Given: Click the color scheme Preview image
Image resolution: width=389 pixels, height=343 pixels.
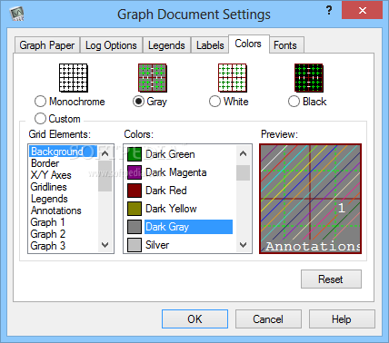Looking at the screenshot, I should (310, 199).
